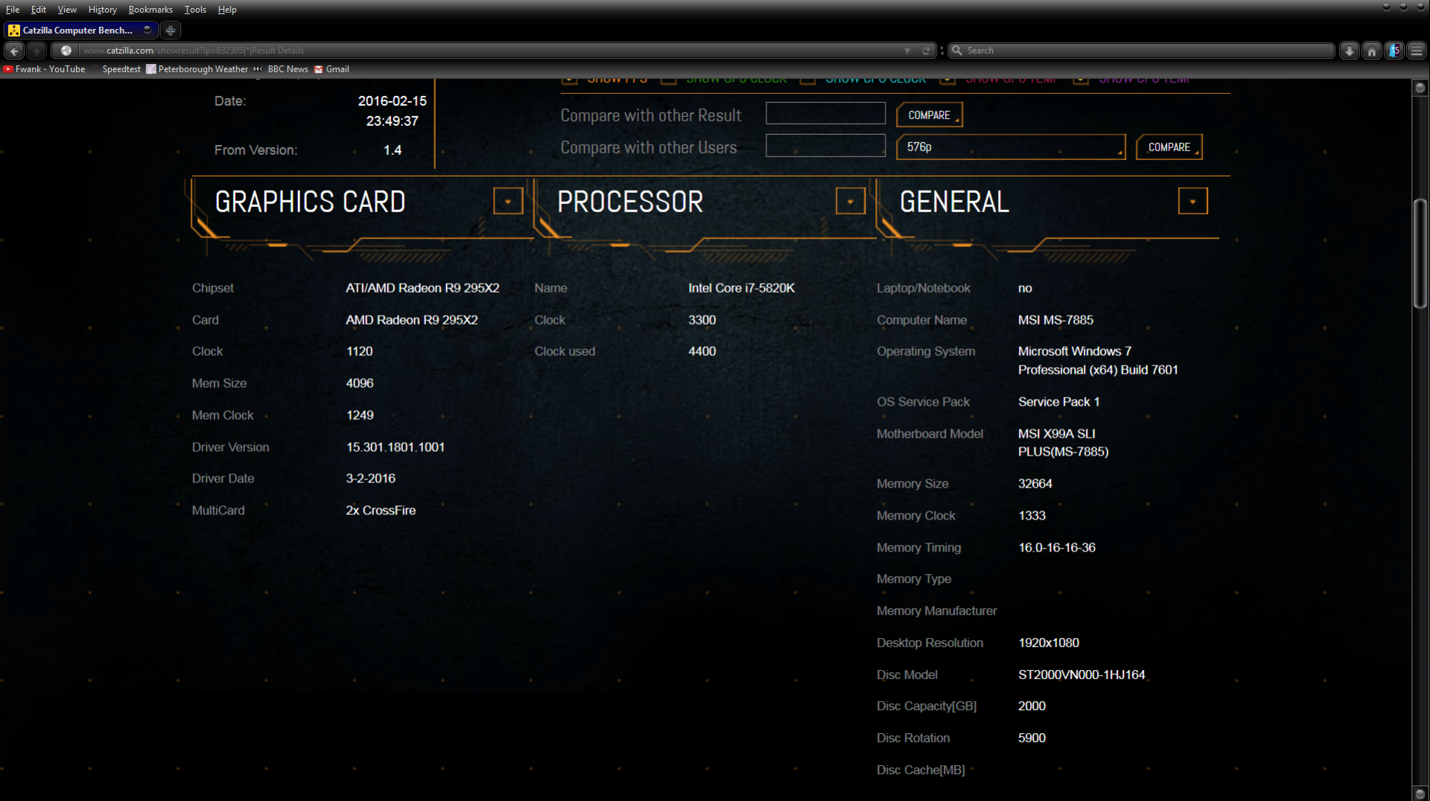Select the Clock used value 4400
The height and width of the screenshot is (801, 1430).
[702, 351]
